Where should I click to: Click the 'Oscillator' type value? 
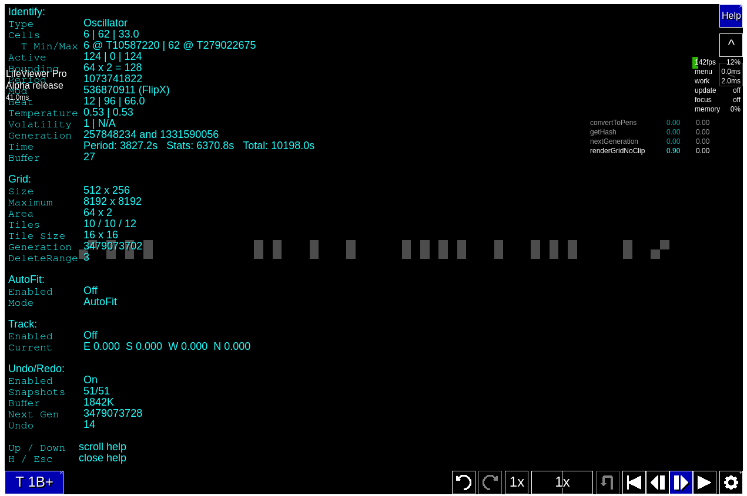click(105, 23)
